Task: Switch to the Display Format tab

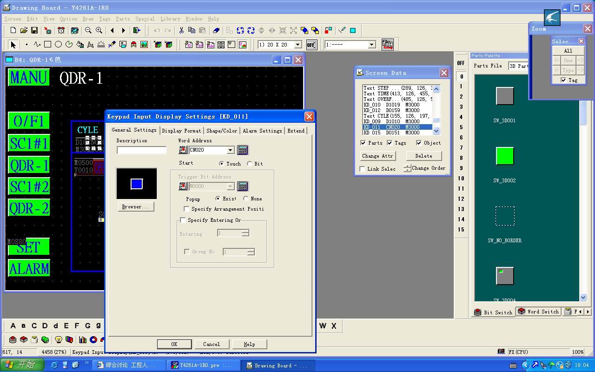Action: tap(181, 131)
